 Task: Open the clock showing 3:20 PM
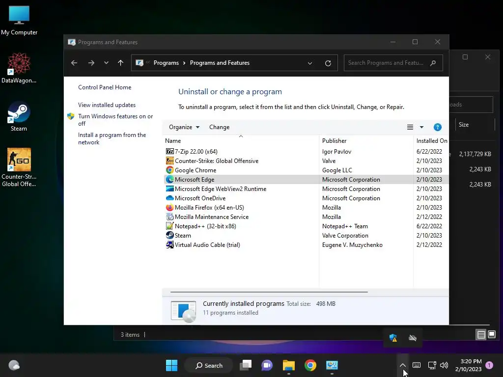tap(469, 365)
